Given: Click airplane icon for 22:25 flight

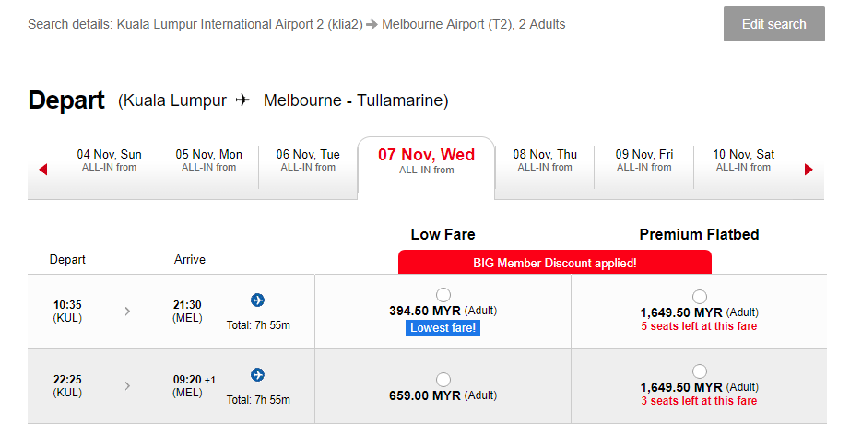Looking at the screenshot, I should (x=257, y=374).
